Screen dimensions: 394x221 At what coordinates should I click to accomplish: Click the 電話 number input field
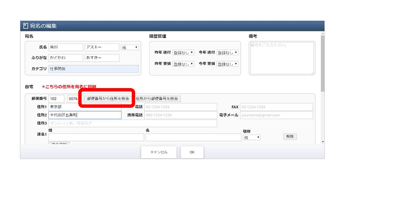pyautogui.click(x=180, y=107)
